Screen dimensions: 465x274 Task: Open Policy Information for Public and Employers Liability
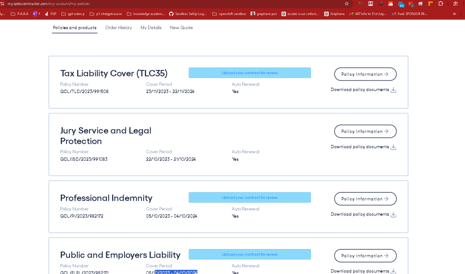click(365, 256)
